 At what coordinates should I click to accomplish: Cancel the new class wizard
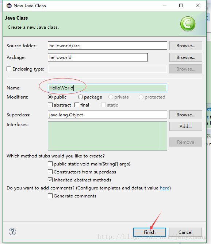coord(185,232)
